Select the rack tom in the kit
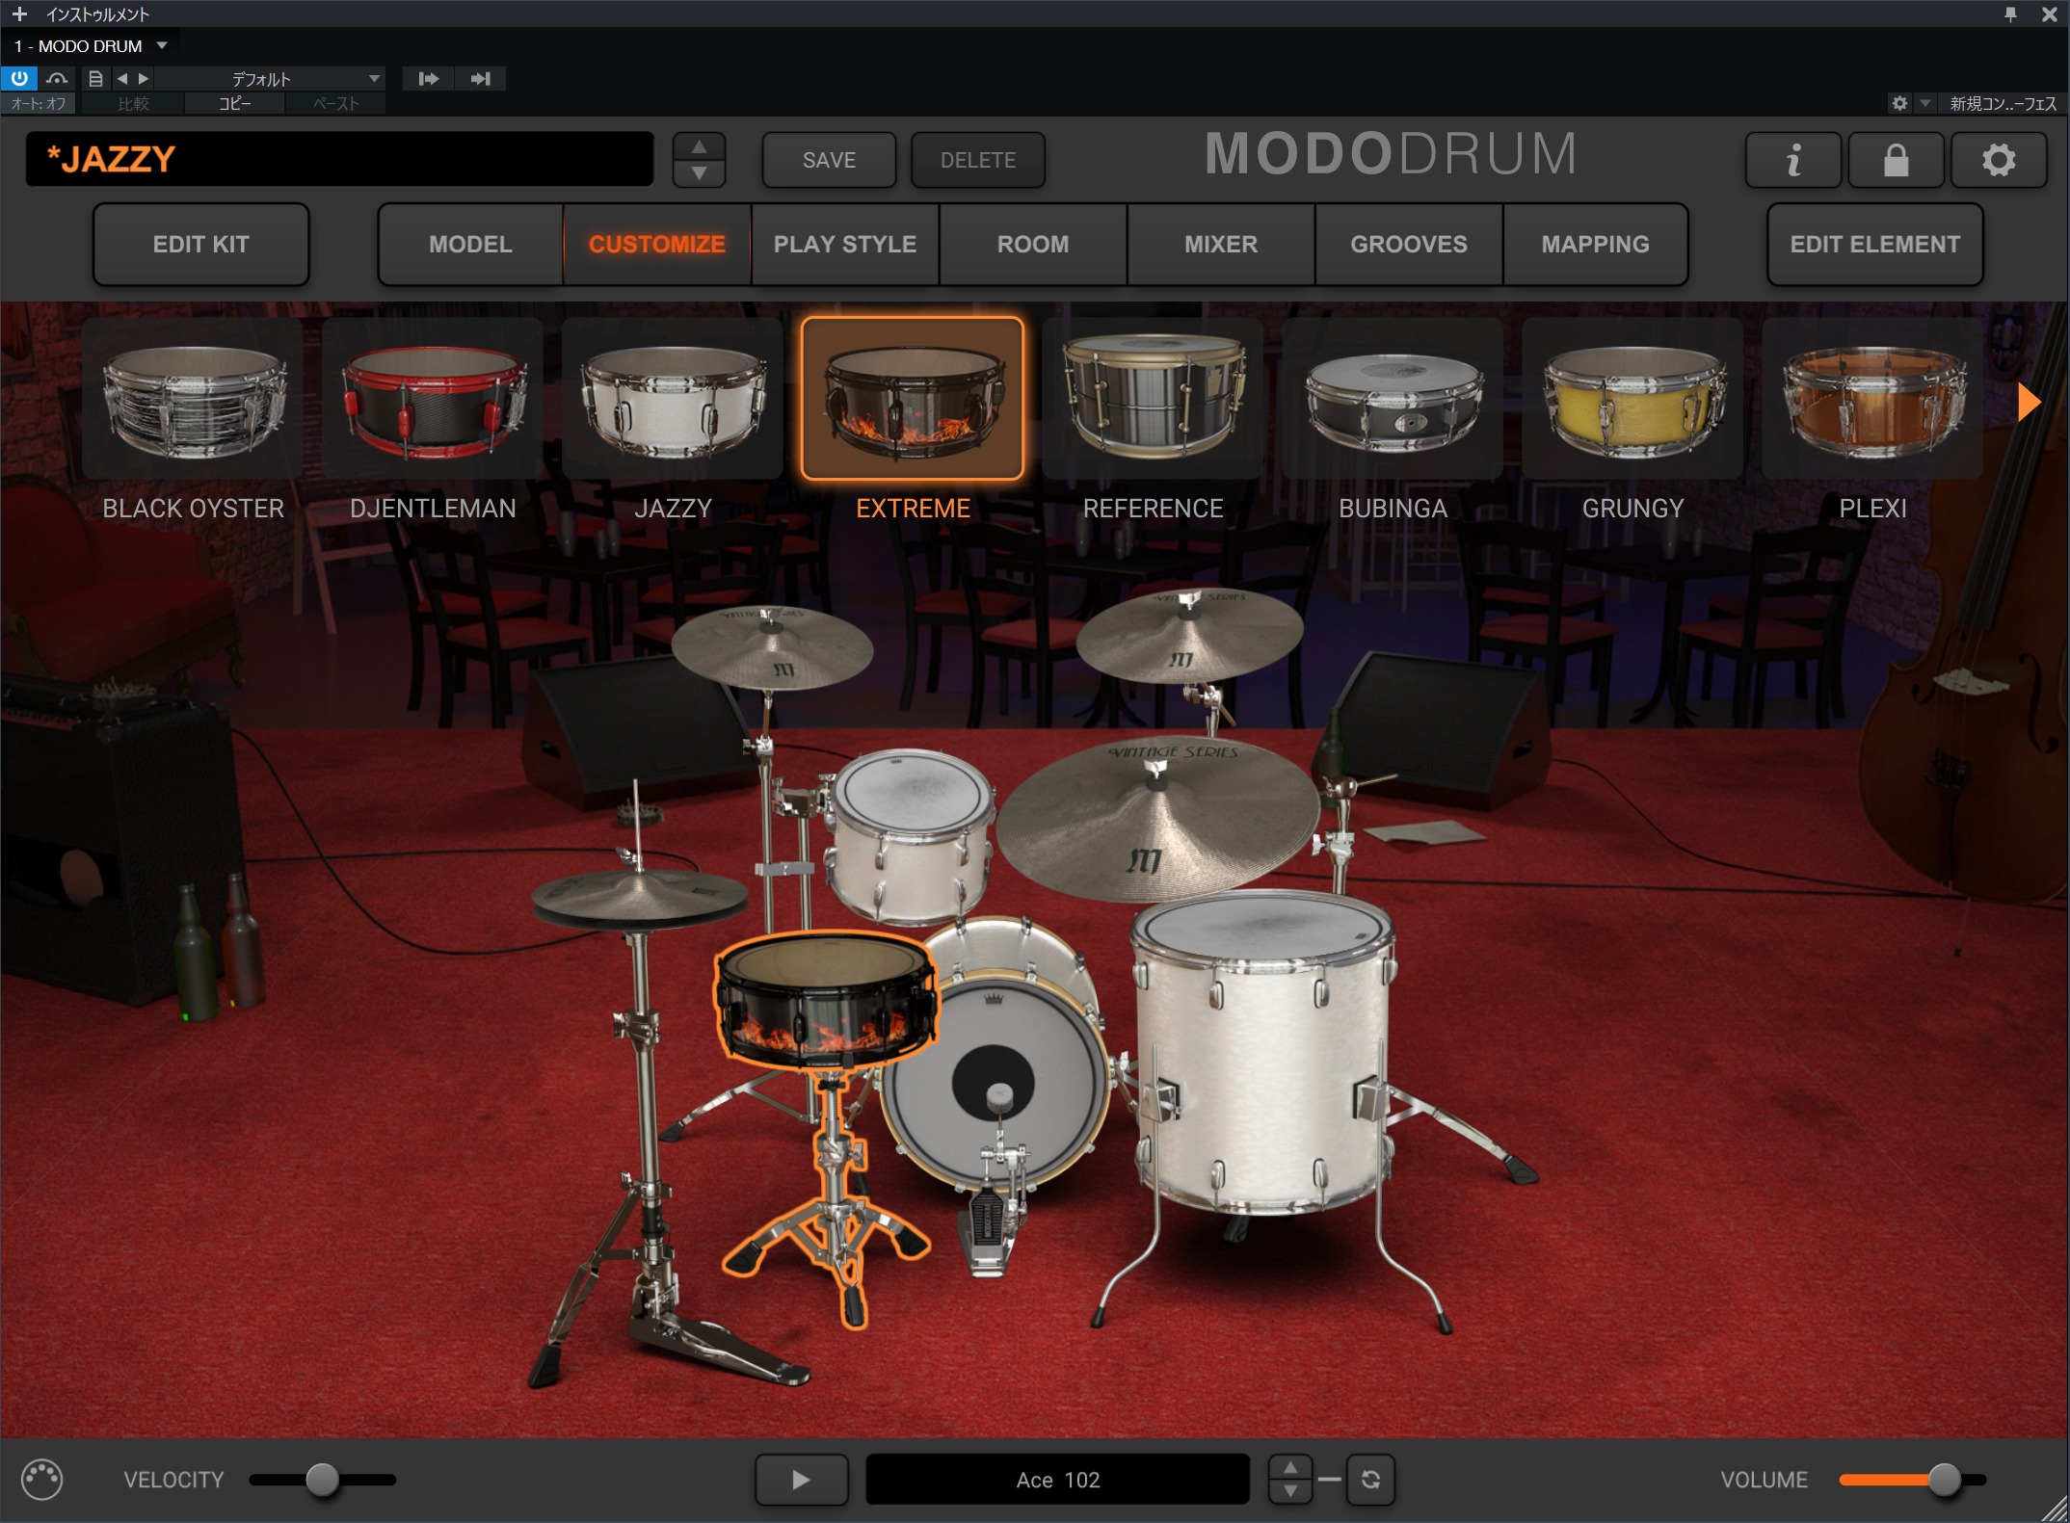 tap(911, 836)
